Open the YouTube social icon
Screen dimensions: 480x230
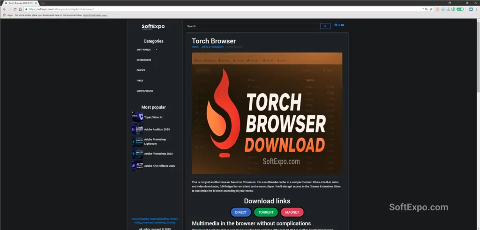[343, 25]
